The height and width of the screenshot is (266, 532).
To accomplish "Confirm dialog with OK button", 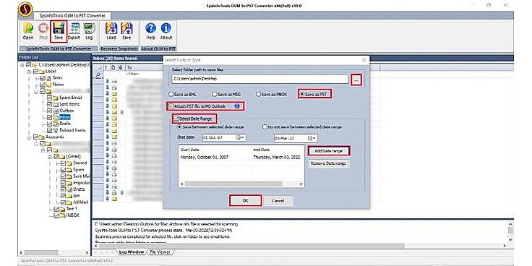I will tap(245, 200).
